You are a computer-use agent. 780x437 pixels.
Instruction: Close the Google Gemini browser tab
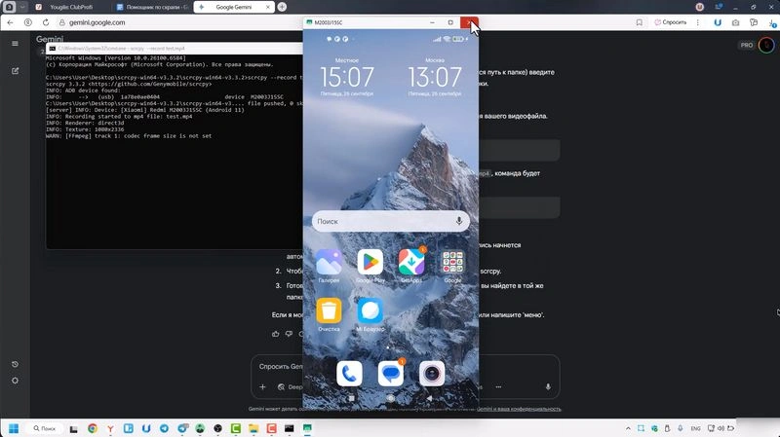tap(268, 7)
